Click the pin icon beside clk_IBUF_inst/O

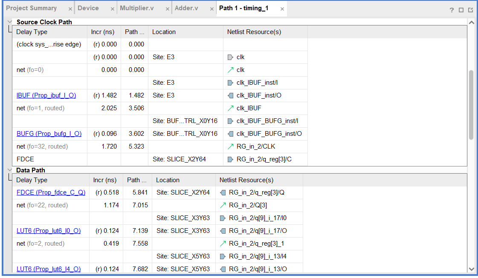[231, 95]
